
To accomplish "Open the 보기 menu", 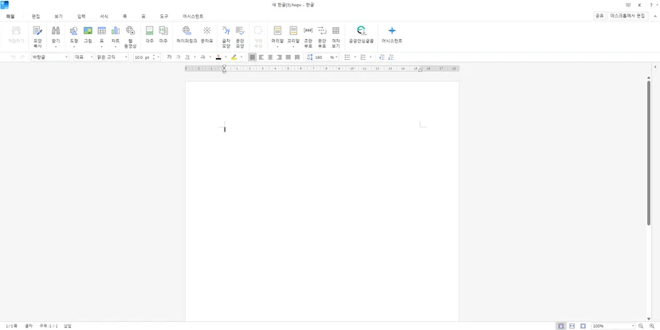I will (58, 17).
